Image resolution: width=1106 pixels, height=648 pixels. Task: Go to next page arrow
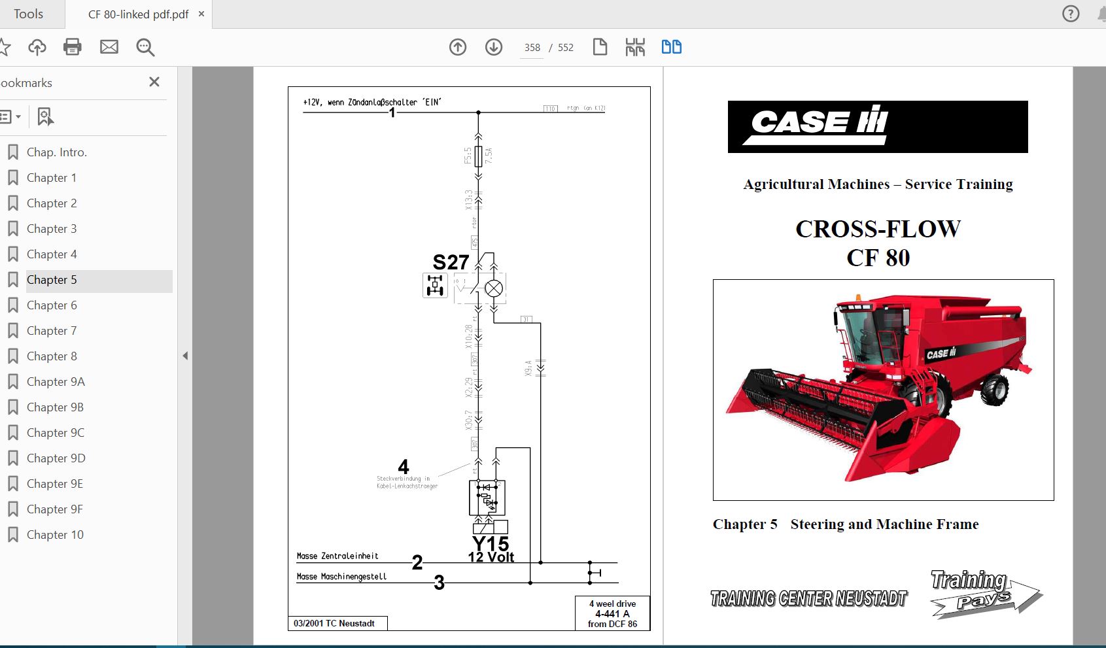(494, 47)
